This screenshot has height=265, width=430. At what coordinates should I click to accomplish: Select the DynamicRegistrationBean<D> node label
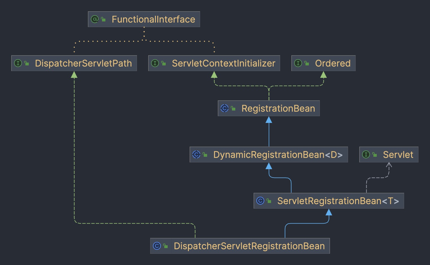[x=278, y=154]
